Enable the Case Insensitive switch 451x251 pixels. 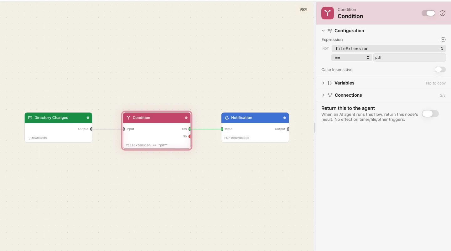pyautogui.click(x=440, y=69)
